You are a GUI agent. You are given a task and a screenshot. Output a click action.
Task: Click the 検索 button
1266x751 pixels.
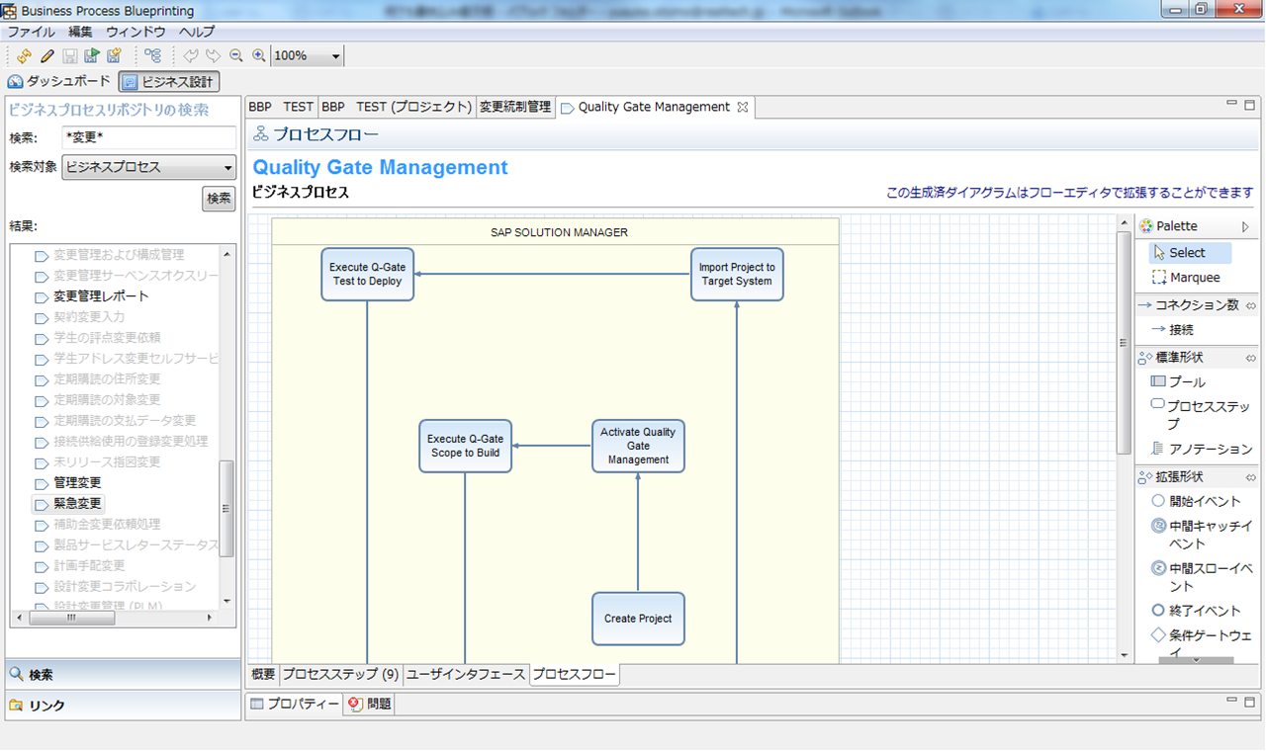click(219, 199)
